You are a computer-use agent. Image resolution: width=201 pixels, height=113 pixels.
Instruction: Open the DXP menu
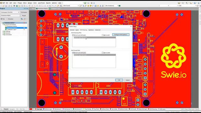click(3, 3)
